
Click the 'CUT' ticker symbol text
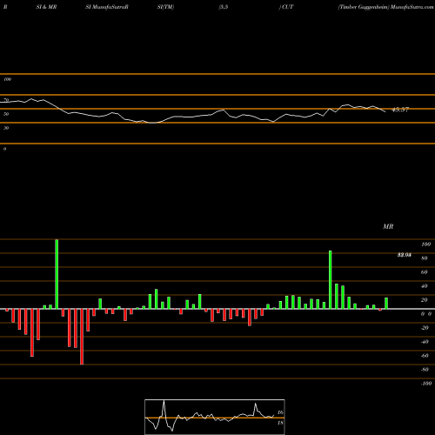coord(287,7)
